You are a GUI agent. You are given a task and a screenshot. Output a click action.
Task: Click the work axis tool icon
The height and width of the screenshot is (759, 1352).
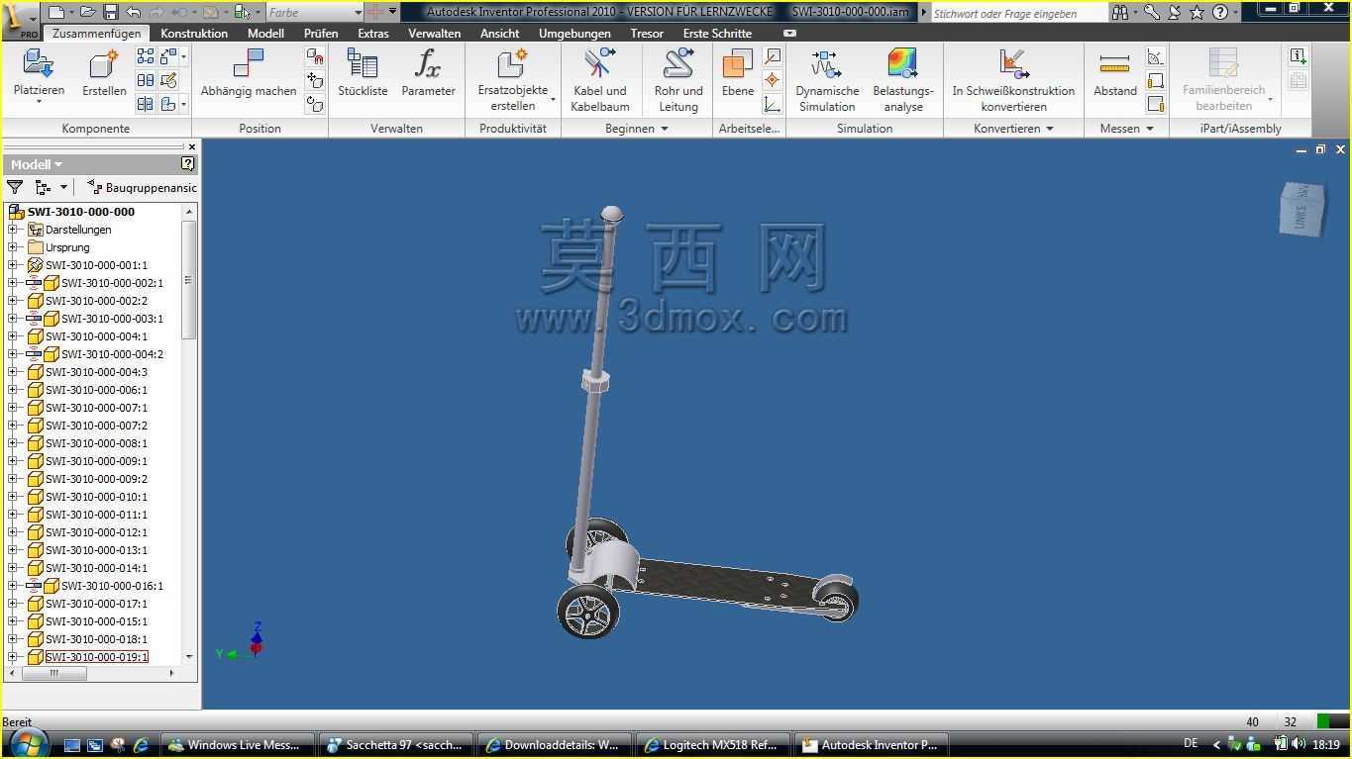point(773,57)
